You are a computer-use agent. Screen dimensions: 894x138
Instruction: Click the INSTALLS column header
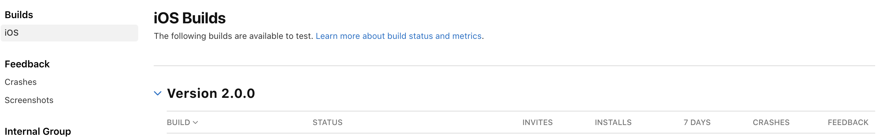613,122
